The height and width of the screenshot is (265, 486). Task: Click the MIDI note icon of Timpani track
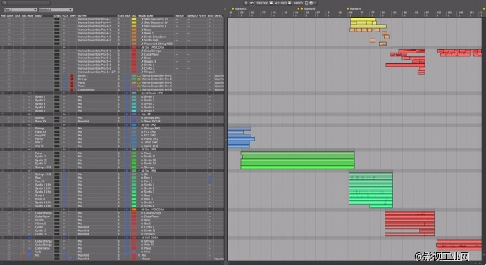(142, 72)
